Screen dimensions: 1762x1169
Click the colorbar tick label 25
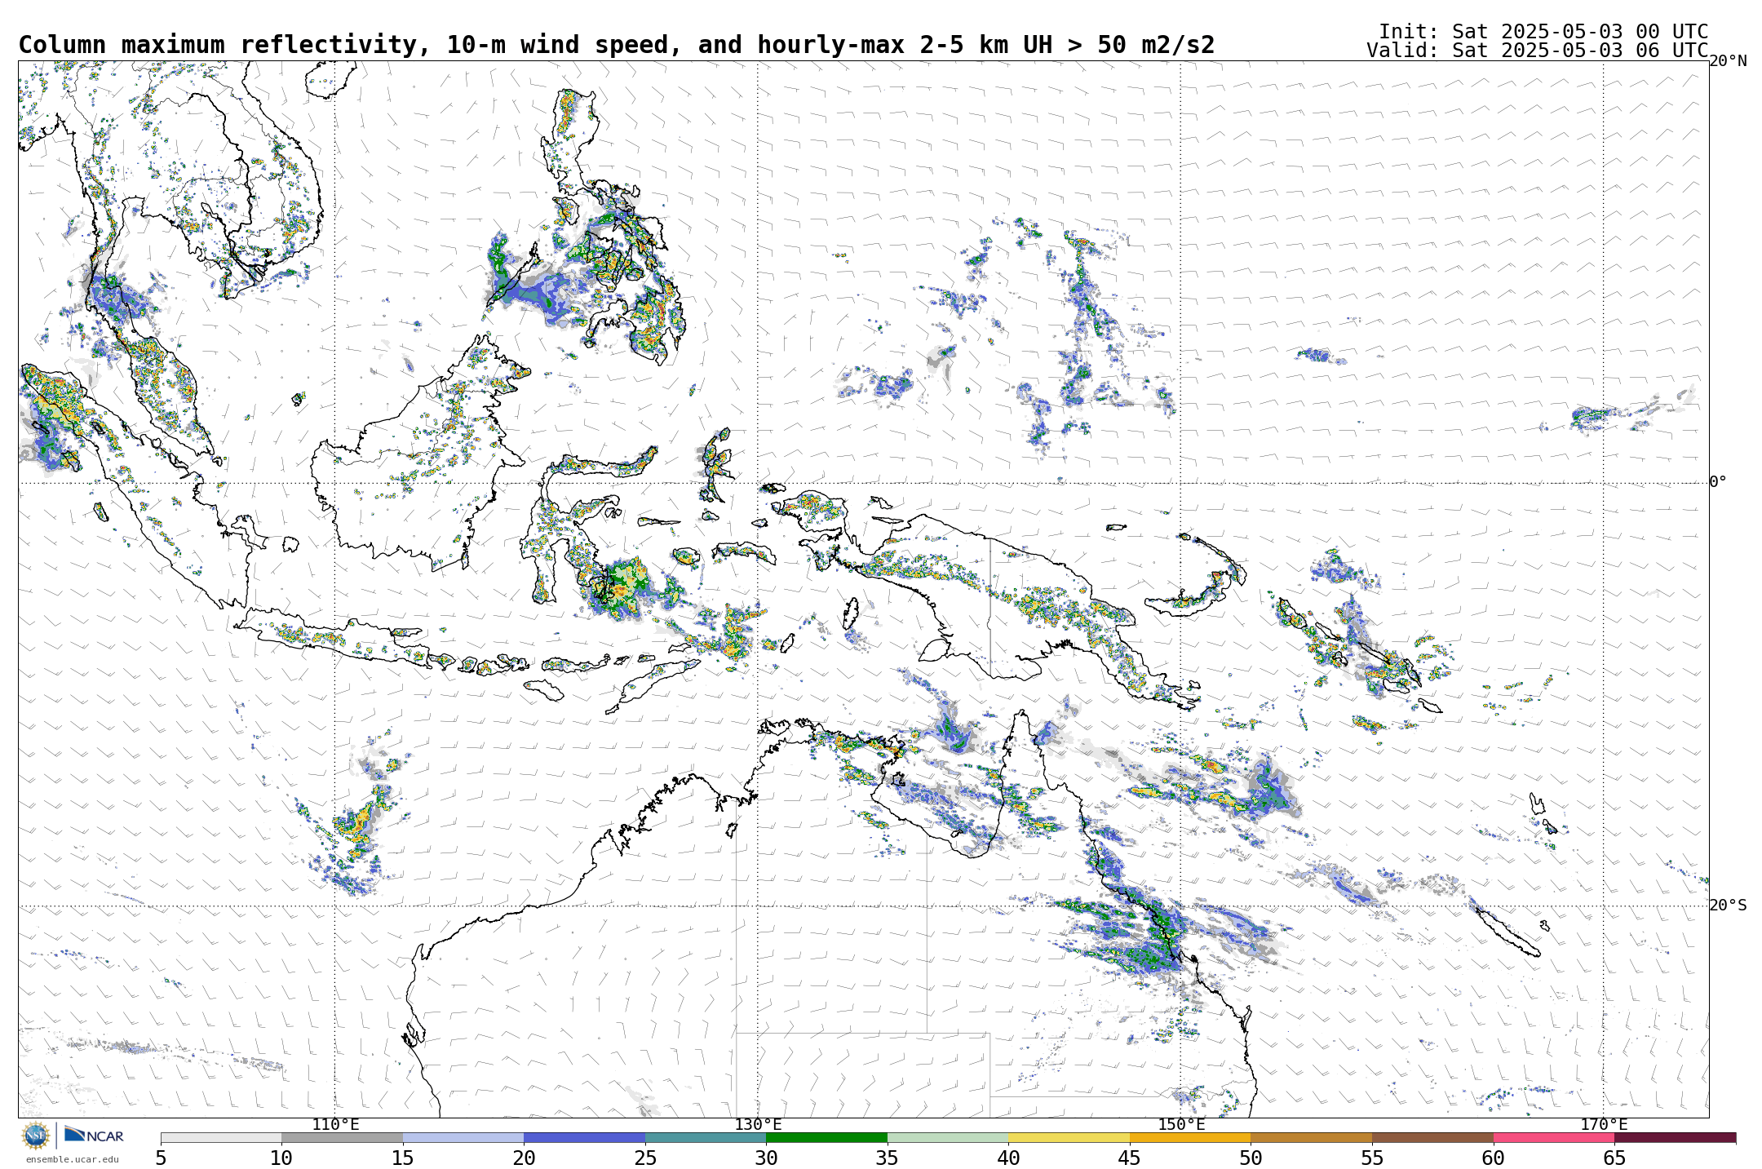pyautogui.click(x=645, y=1158)
